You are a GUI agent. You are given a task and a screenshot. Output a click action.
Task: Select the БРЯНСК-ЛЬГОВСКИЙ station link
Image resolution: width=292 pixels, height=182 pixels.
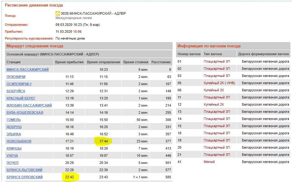coord(24,170)
